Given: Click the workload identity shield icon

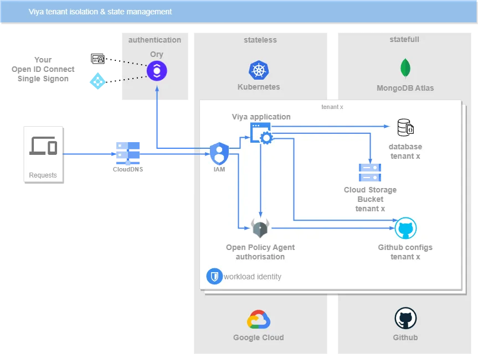Looking at the screenshot, I should [x=215, y=276].
